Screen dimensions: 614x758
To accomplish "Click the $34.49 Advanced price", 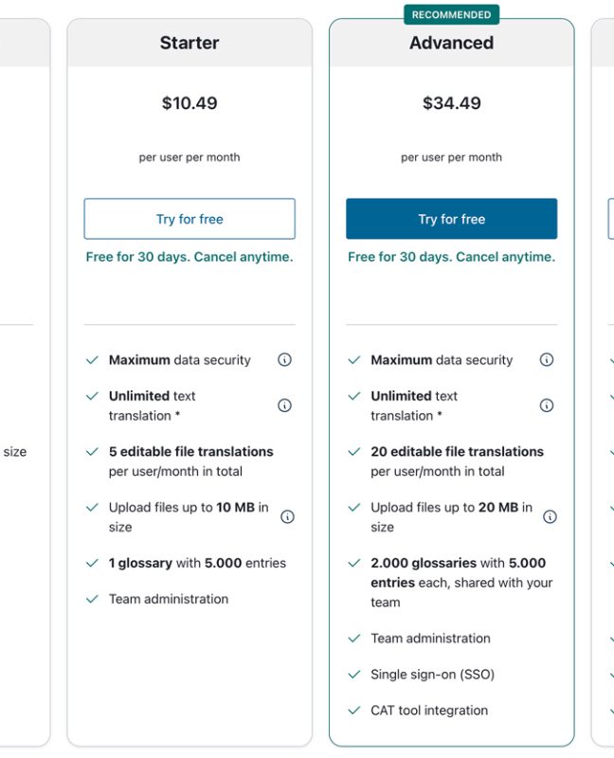I will coord(452,102).
